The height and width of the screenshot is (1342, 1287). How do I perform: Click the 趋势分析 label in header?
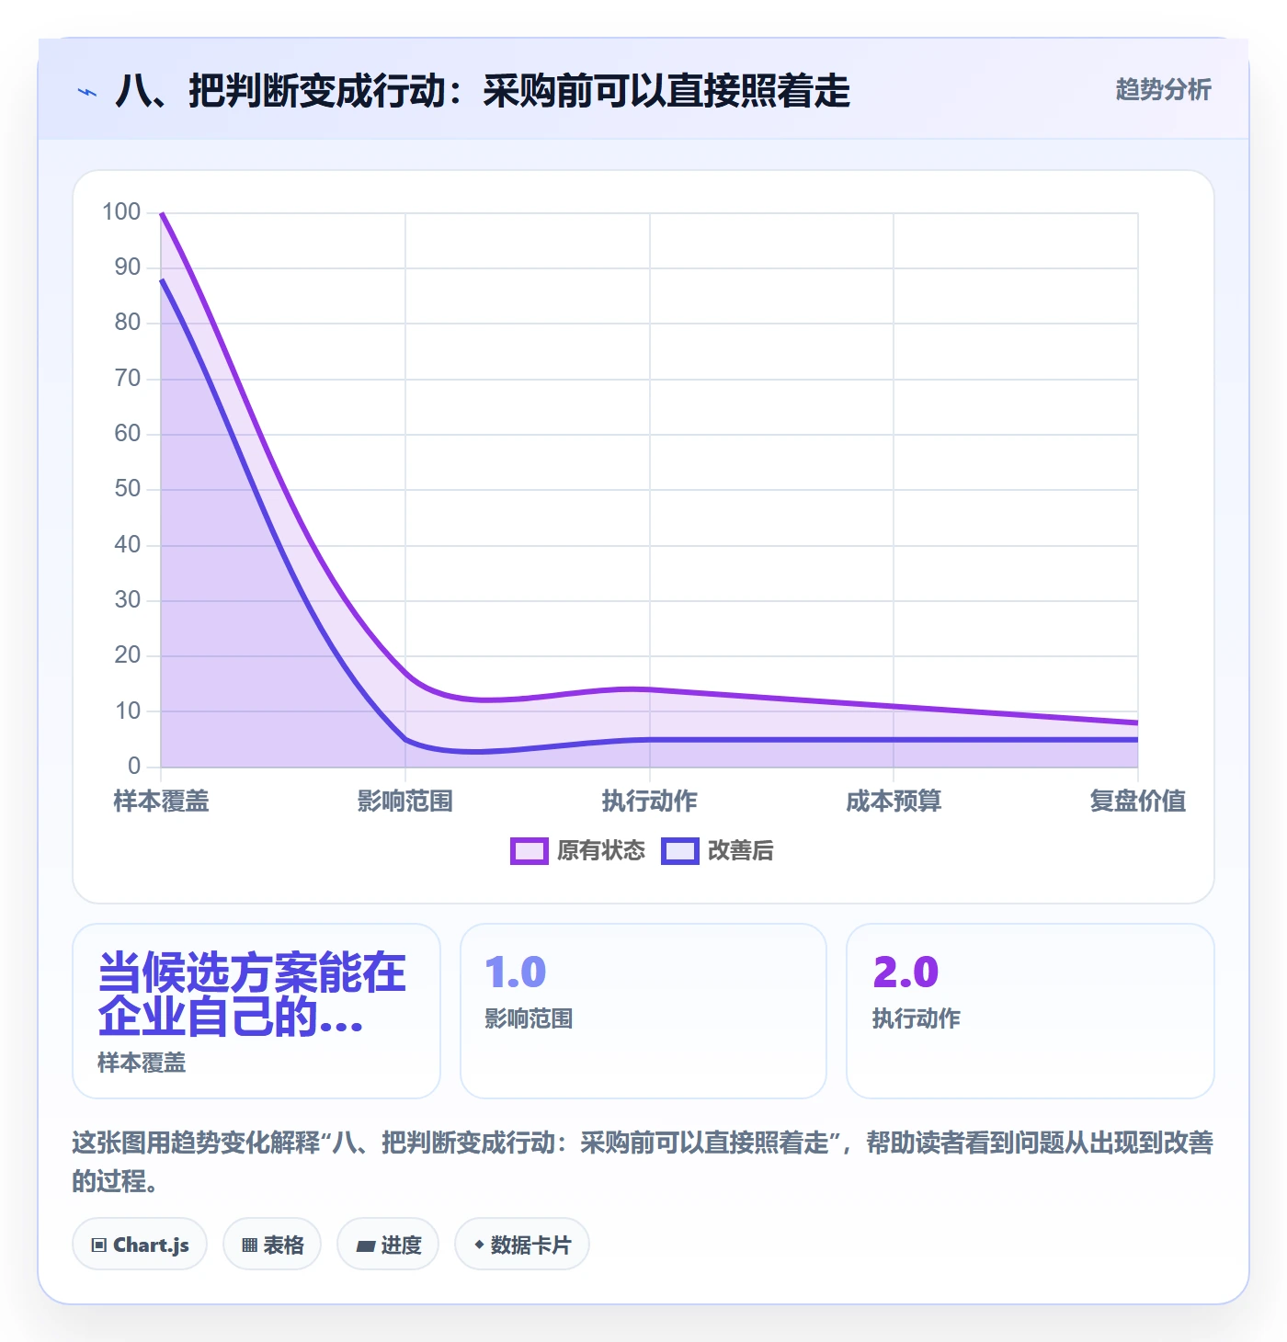[1163, 89]
